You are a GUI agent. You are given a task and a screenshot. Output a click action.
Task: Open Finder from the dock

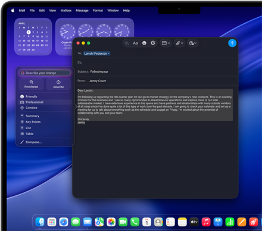(x=40, y=222)
